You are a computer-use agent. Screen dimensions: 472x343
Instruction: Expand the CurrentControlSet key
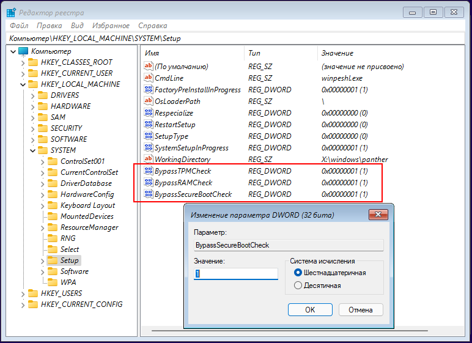point(42,173)
